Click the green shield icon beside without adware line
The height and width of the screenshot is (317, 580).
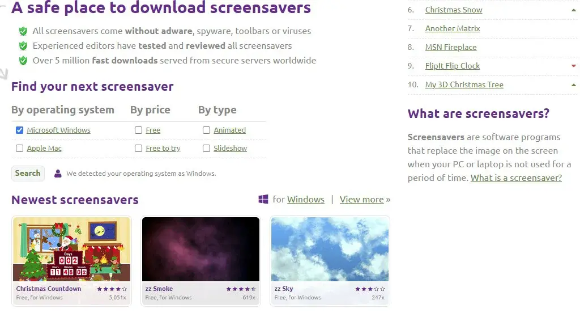click(x=23, y=31)
